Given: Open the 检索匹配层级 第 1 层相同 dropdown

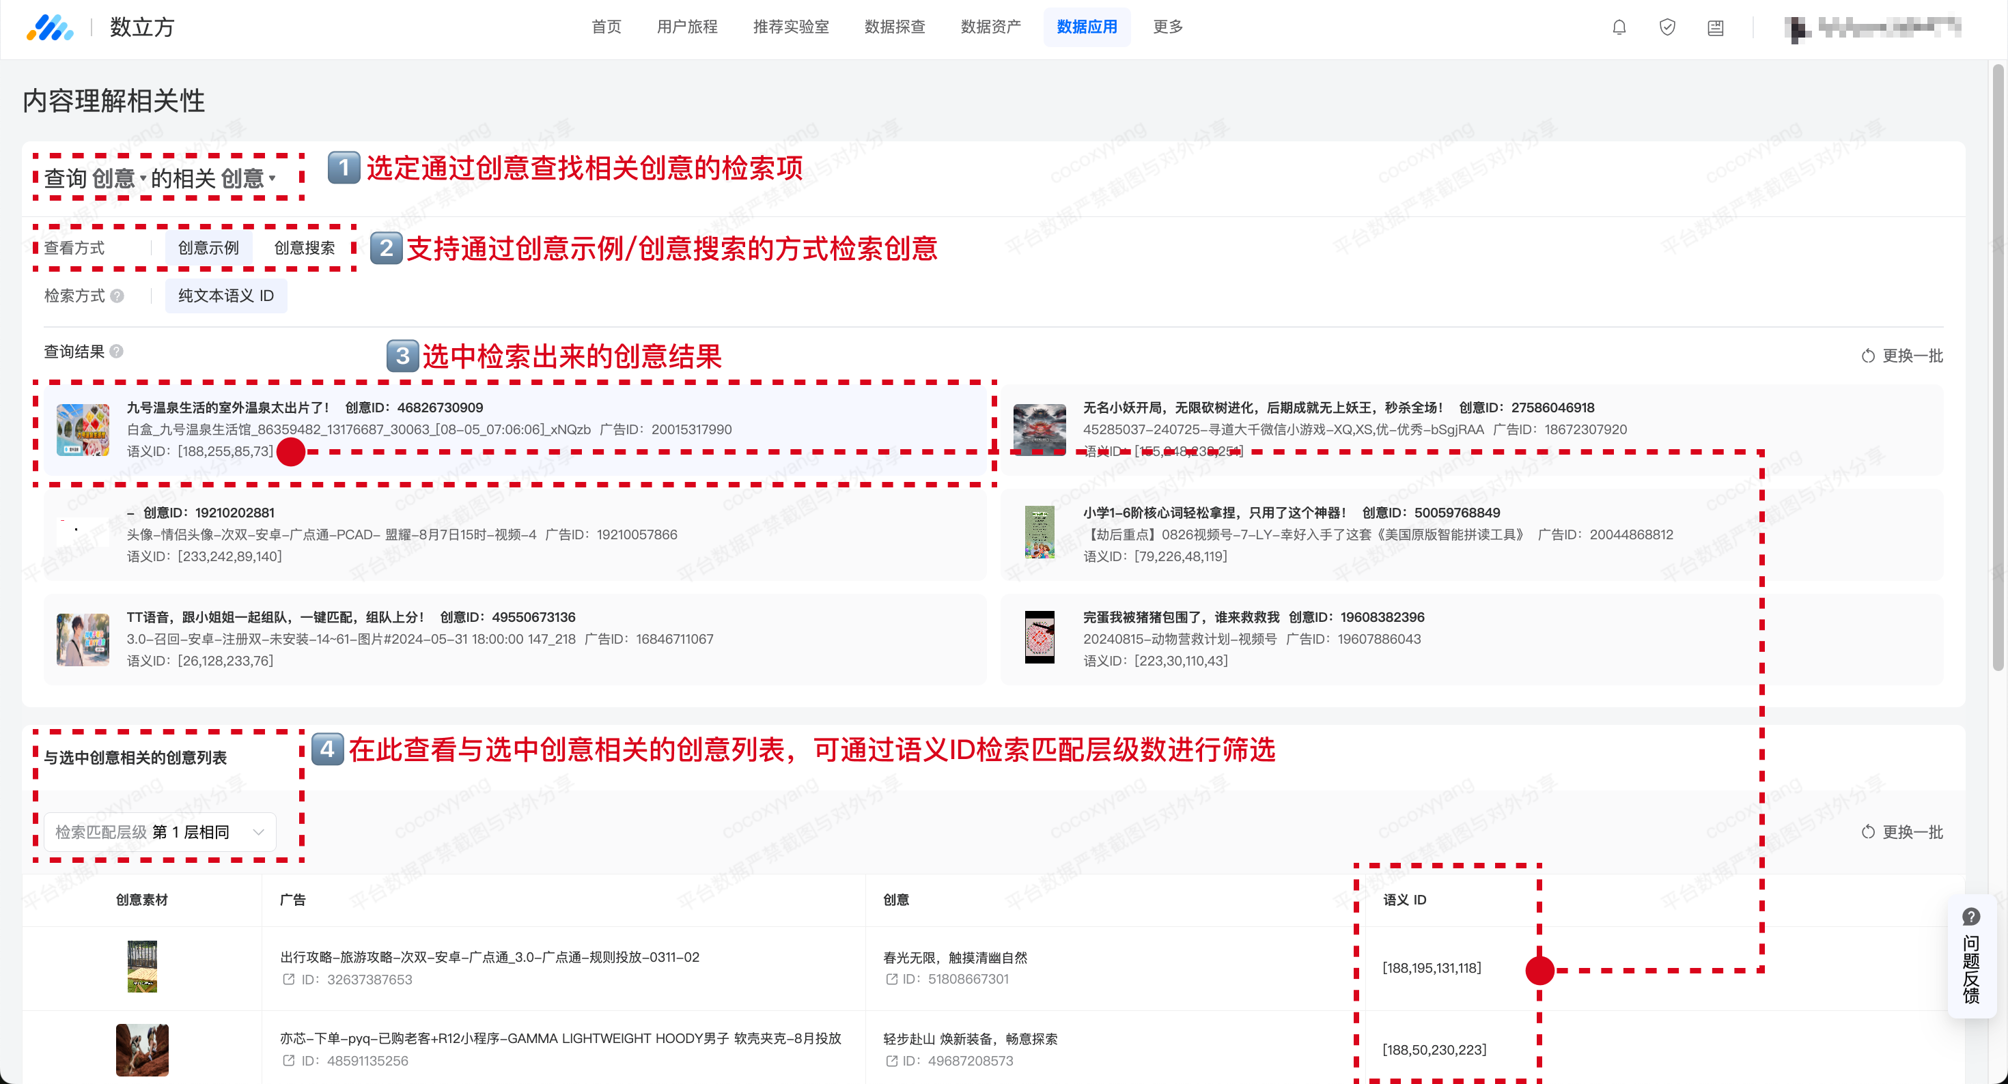Looking at the screenshot, I should click(x=160, y=832).
